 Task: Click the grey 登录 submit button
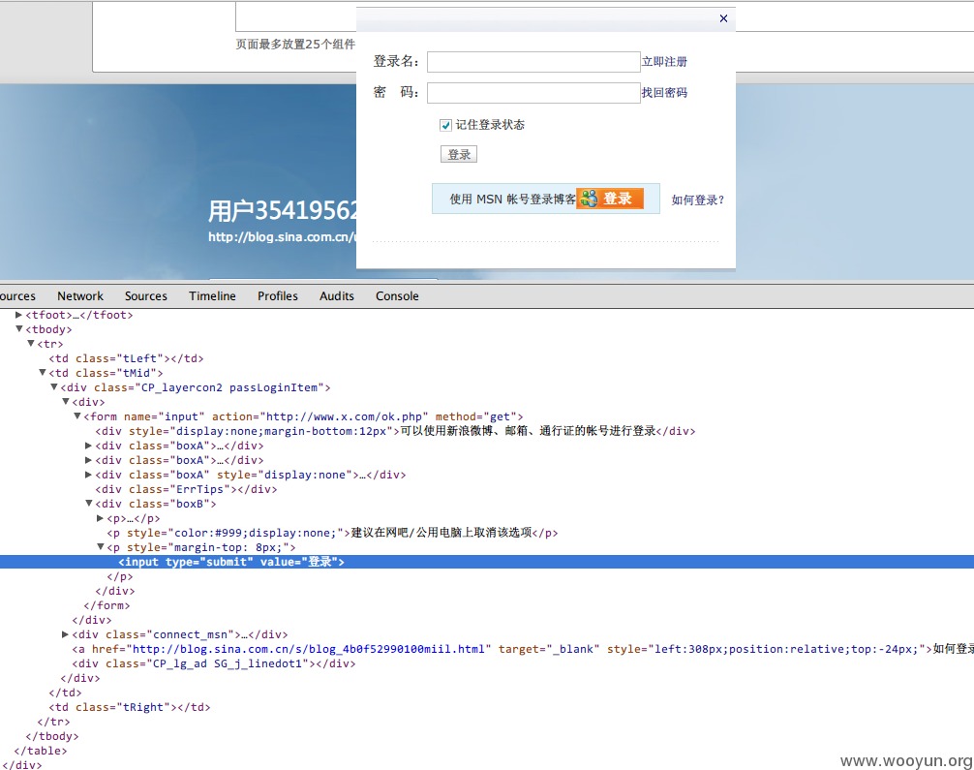coord(458,154)
